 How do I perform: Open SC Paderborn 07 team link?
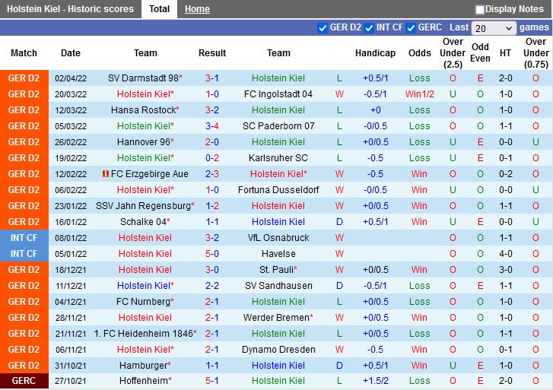278,126
